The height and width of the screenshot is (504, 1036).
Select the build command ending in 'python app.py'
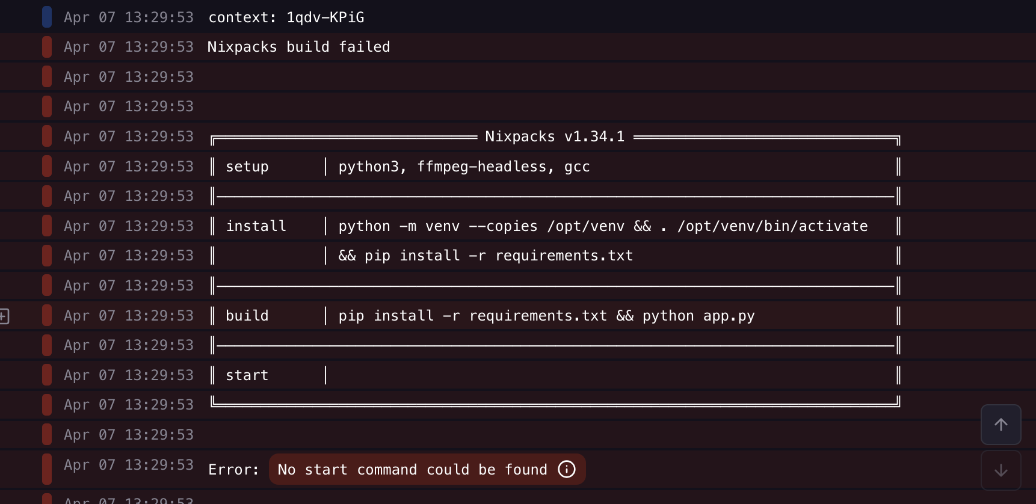point(546,316)
